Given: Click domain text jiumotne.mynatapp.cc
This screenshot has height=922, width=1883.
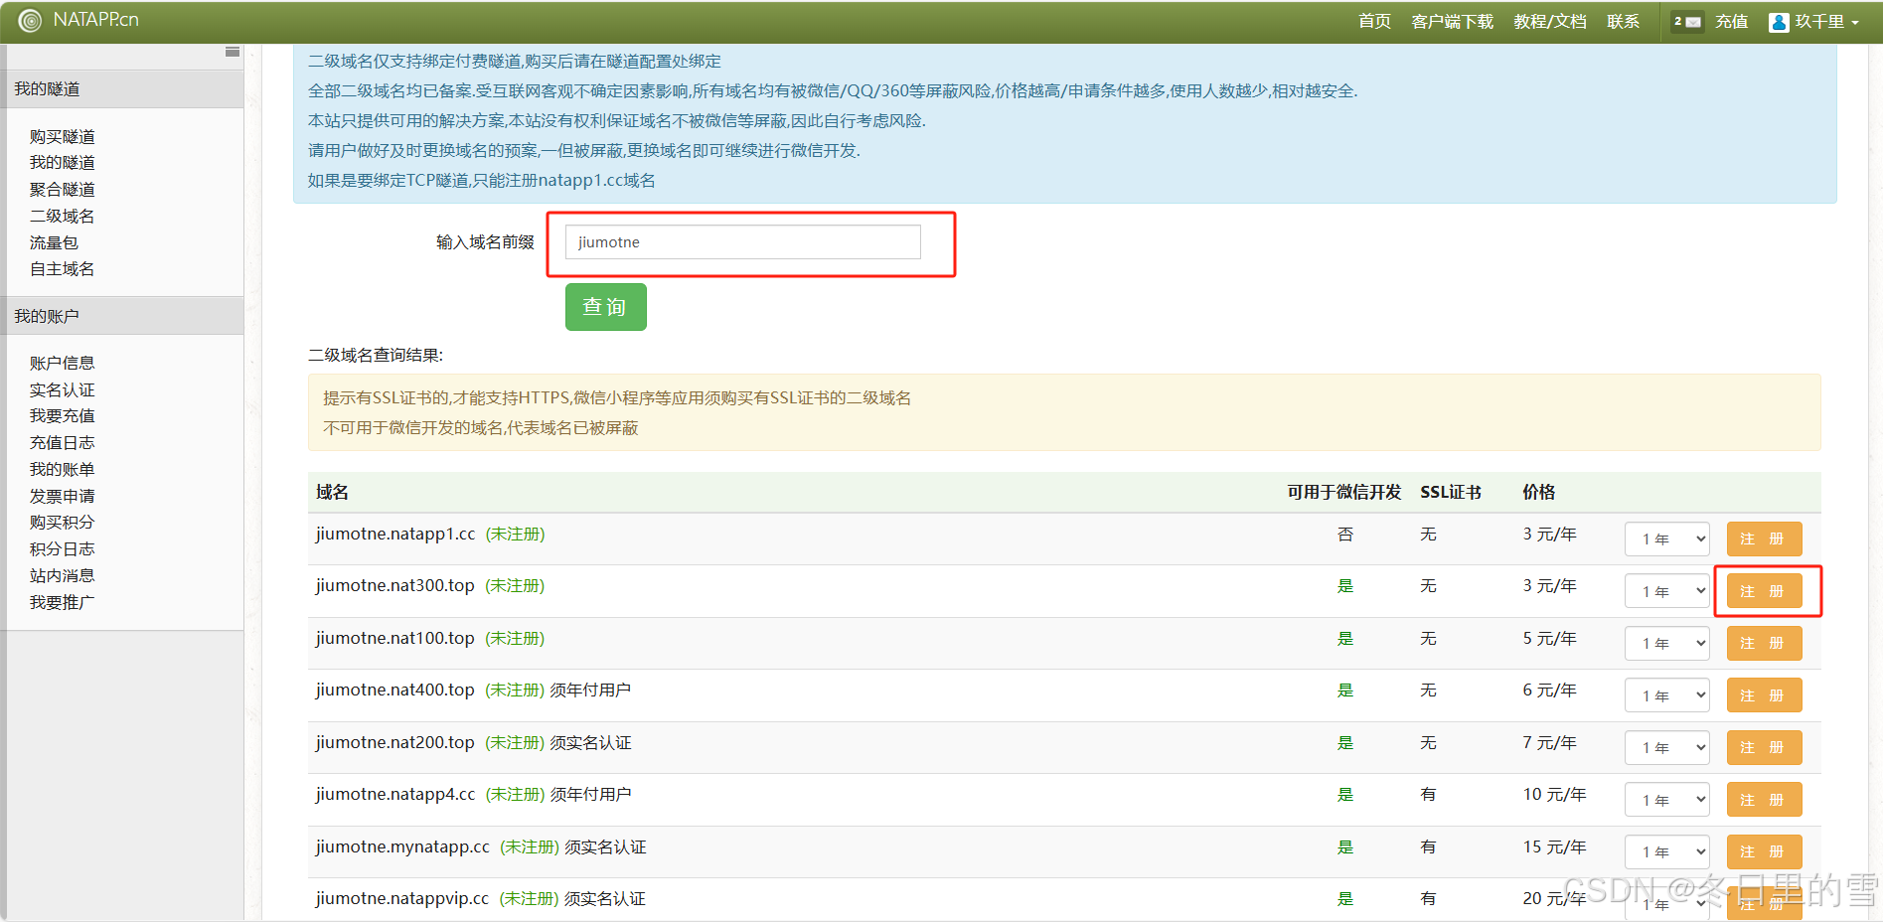Looking at the screenshot, I should (402, 847).
